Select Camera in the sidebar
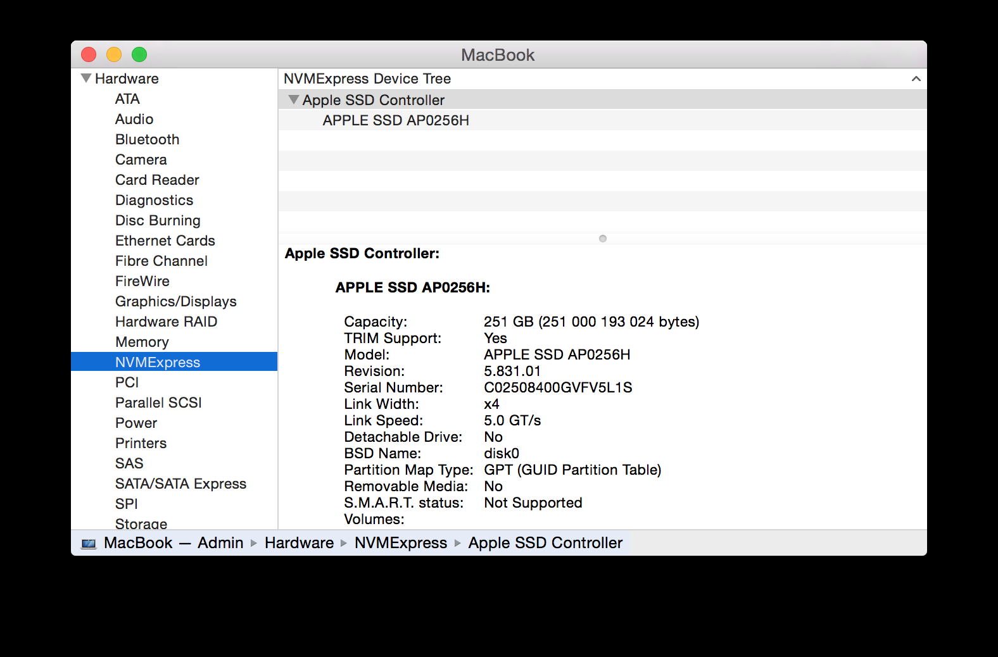998x657 pixels. pos(141,160)
